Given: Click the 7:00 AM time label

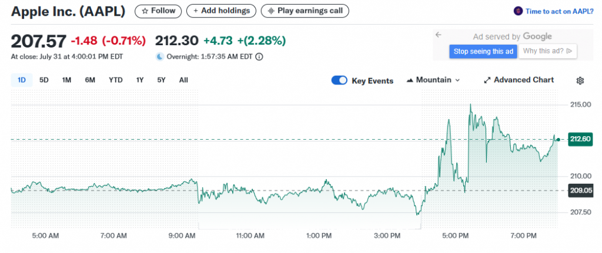Looking at the screenshot, I should click(x=113, y=236).
